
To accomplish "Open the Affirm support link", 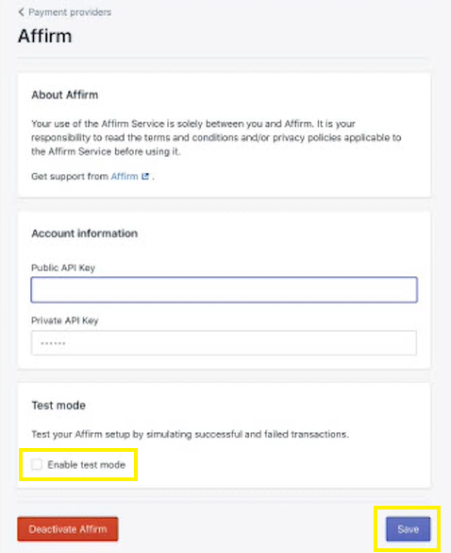I will pos(125,176).
